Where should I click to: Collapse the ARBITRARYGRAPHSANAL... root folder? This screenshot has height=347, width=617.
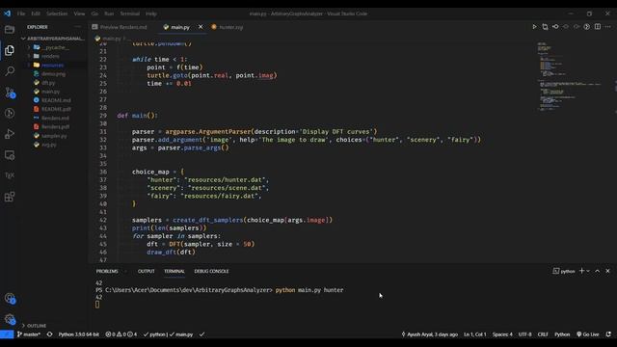pos(53,39)
